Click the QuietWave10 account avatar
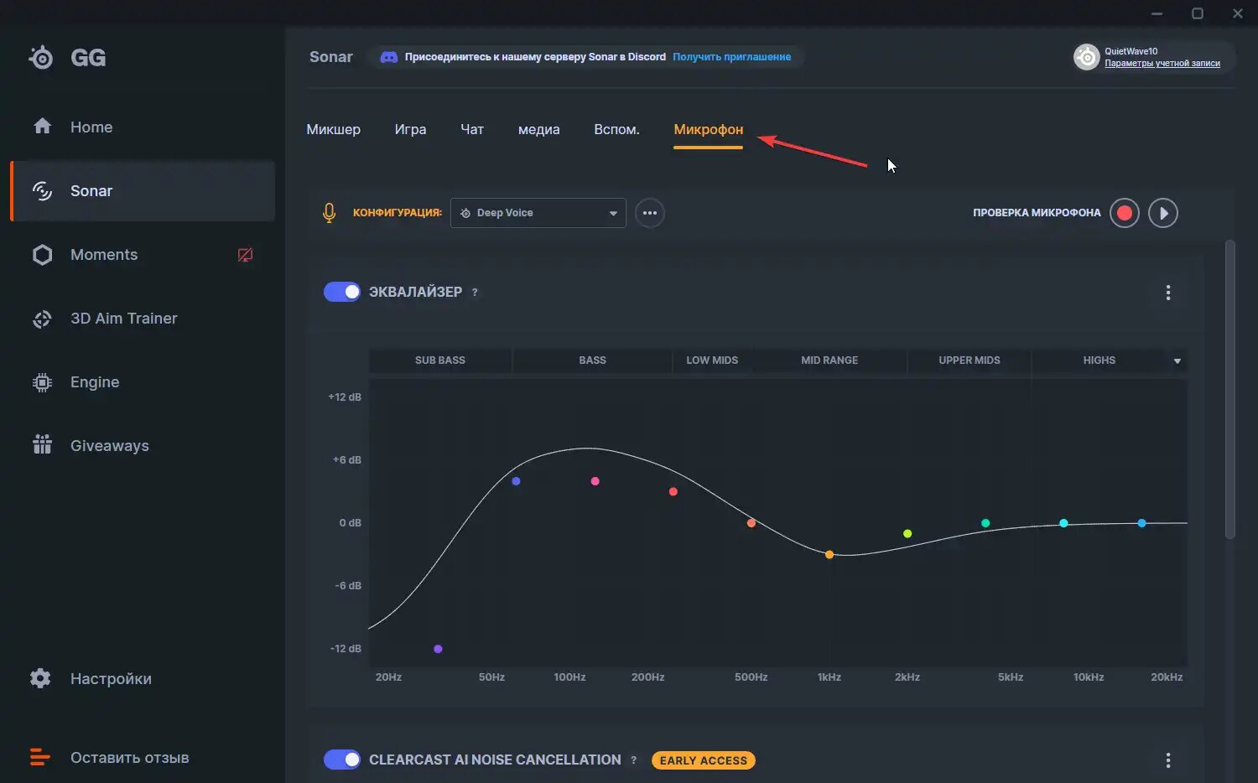The width and height of the screenshot is (1258, 783). pyautogui.click(x=1086, y=57)
